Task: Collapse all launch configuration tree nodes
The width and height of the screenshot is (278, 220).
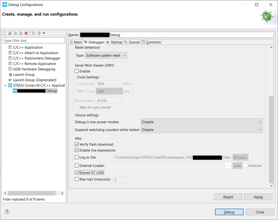Action: (33, 33)
